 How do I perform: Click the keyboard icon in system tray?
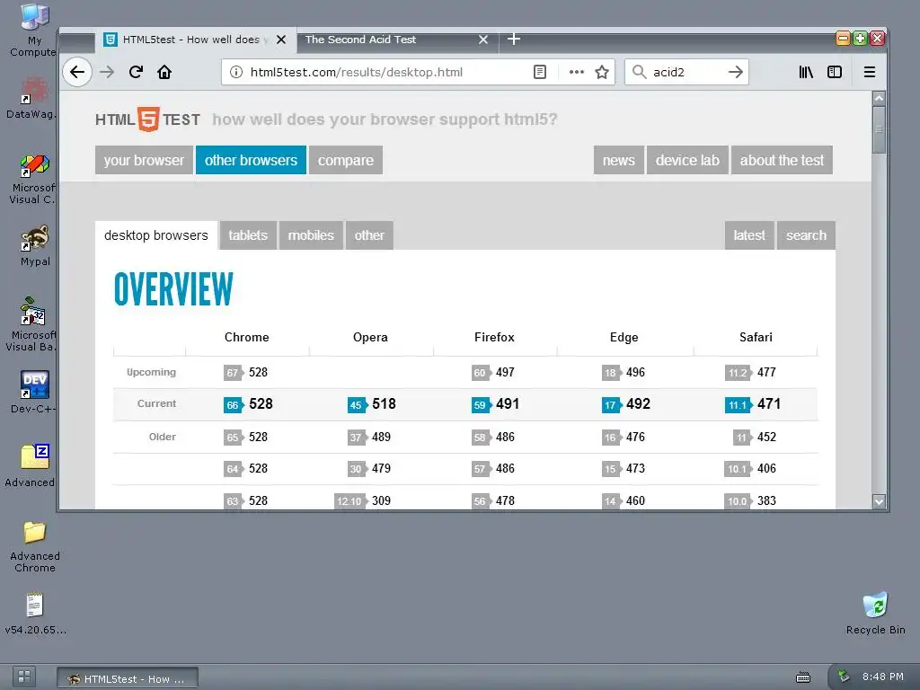tap(802, 677)
